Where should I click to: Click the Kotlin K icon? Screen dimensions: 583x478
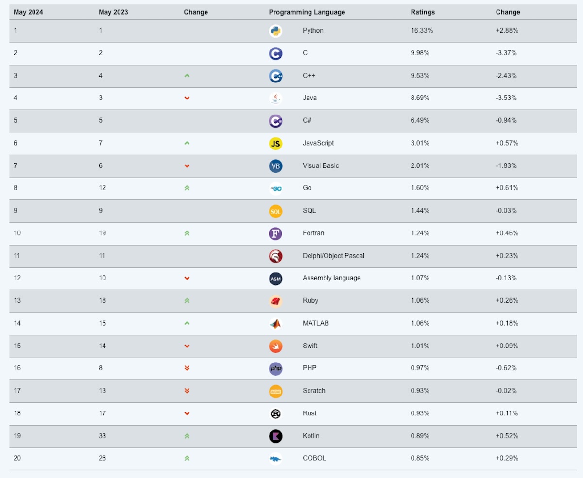275,436
